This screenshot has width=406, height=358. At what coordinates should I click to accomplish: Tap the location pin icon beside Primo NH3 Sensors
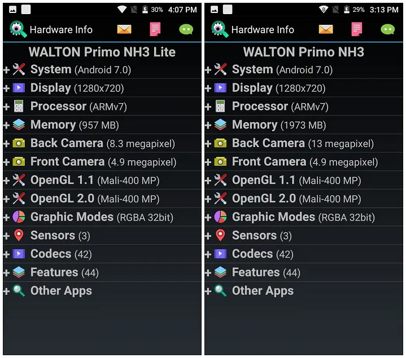coord(220,235)
